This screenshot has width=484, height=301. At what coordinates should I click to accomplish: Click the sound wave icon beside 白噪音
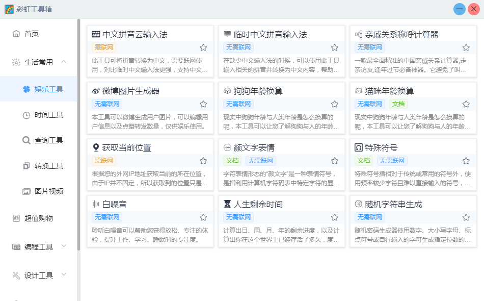[x=96, y=204]
